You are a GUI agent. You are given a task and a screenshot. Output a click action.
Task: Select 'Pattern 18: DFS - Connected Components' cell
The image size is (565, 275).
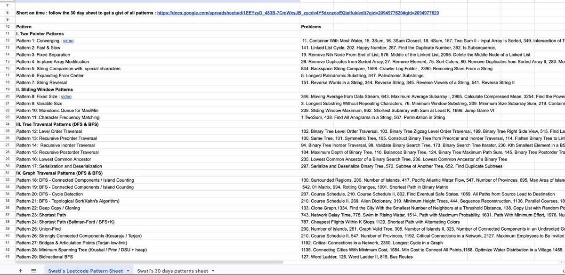(x=157, y=180)
